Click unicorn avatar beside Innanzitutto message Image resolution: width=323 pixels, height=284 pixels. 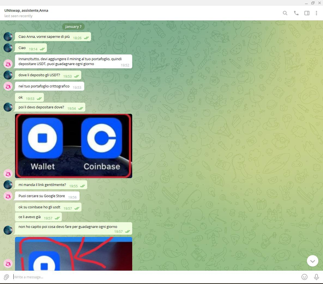pyautogui.click(x=8, y=64)
